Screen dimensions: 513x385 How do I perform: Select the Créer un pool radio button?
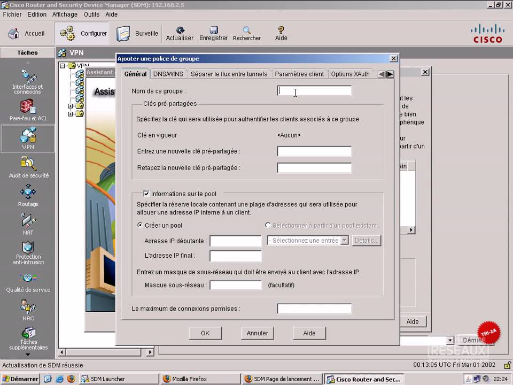[140, 225]
